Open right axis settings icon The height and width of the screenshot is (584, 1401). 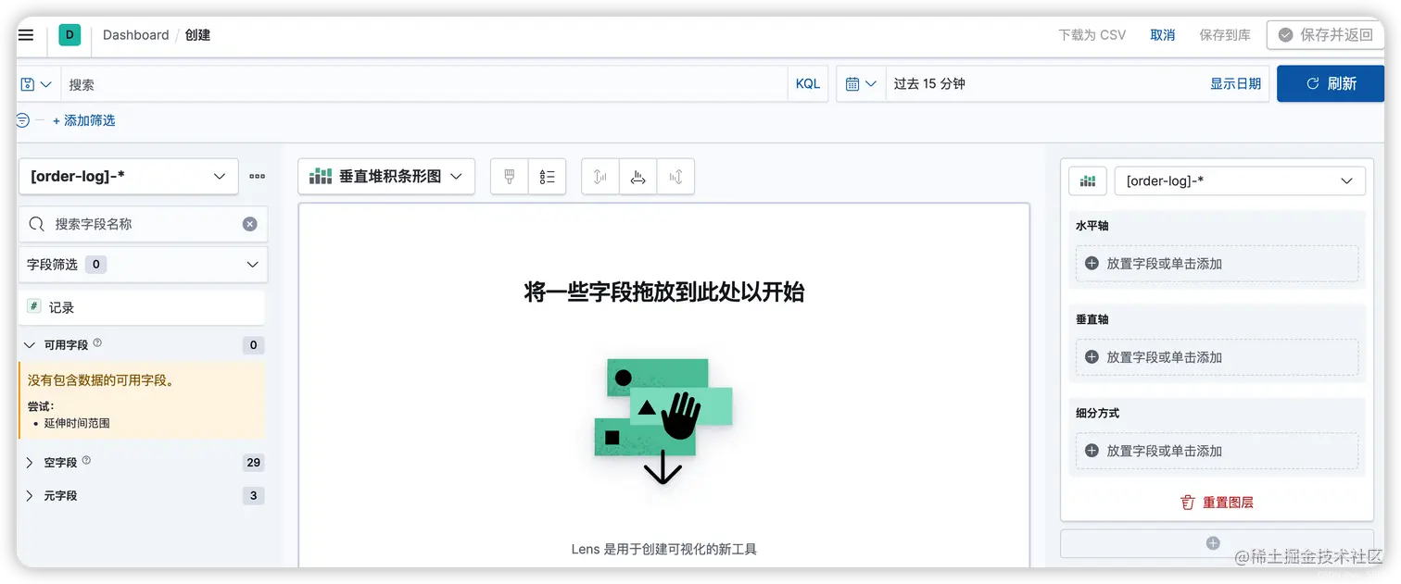coord(675,176)
